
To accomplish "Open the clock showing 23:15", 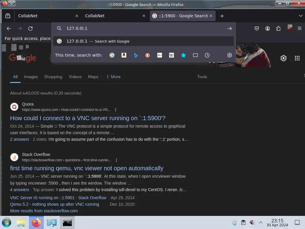I will (277, 222).
